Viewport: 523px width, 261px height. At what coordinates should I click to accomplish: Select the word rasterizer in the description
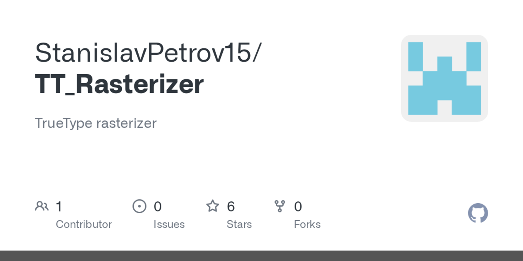pyautogui.click(x=126, y=123)
